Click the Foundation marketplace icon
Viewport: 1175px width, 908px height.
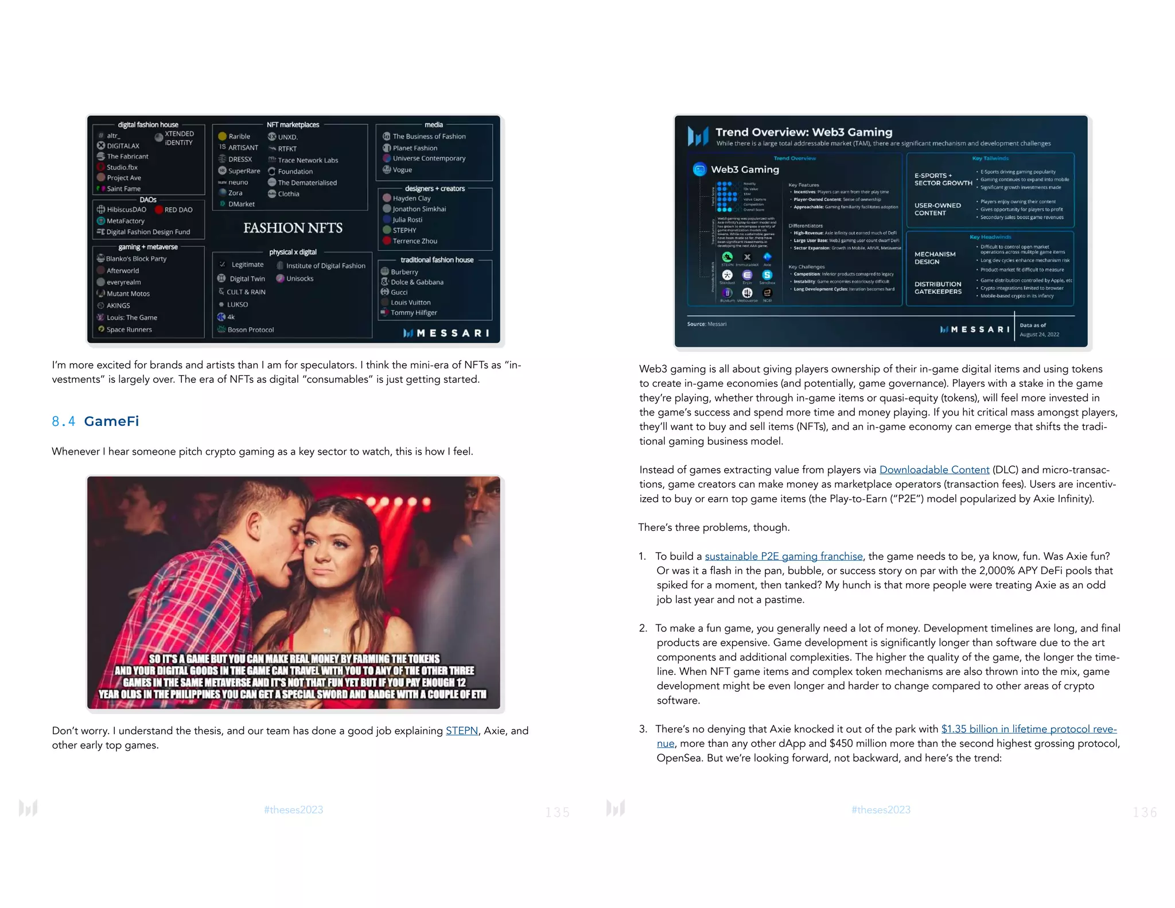tap(272, 172)
